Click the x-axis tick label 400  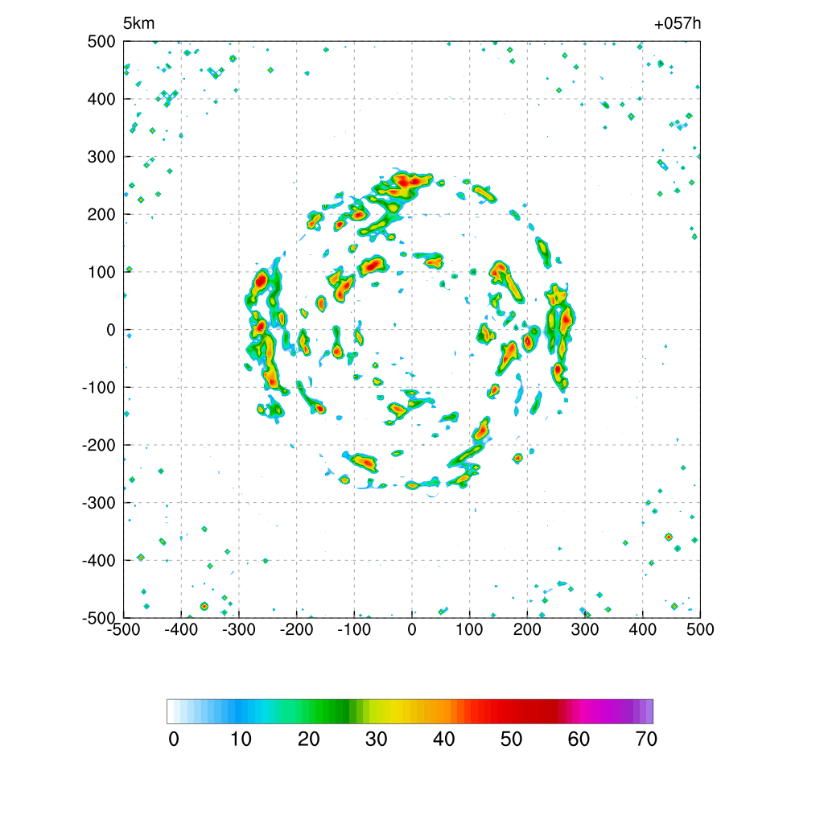643,629
